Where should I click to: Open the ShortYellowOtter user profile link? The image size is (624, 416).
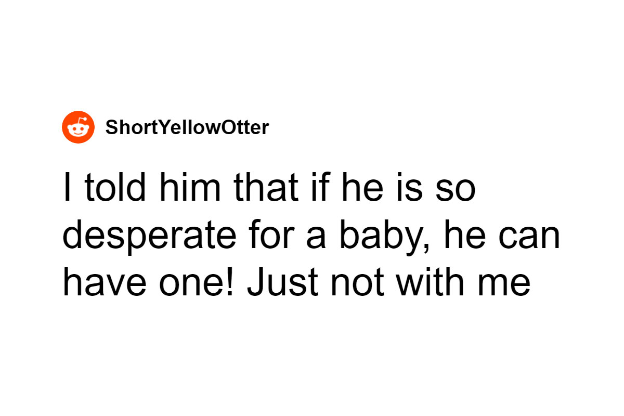[x=187, y=127]
